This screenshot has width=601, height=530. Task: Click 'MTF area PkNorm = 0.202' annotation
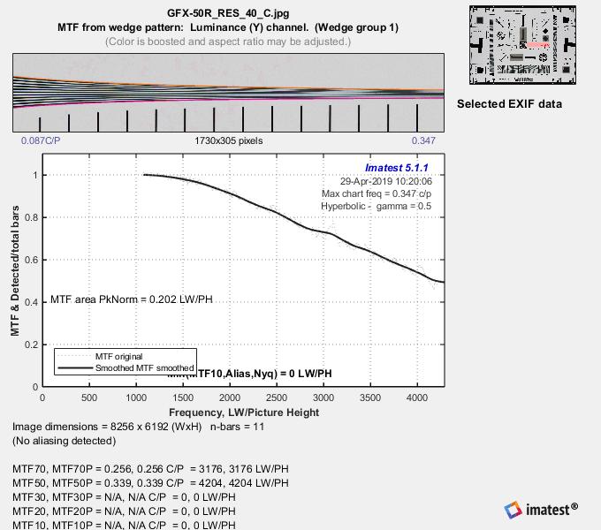(131, 299)
